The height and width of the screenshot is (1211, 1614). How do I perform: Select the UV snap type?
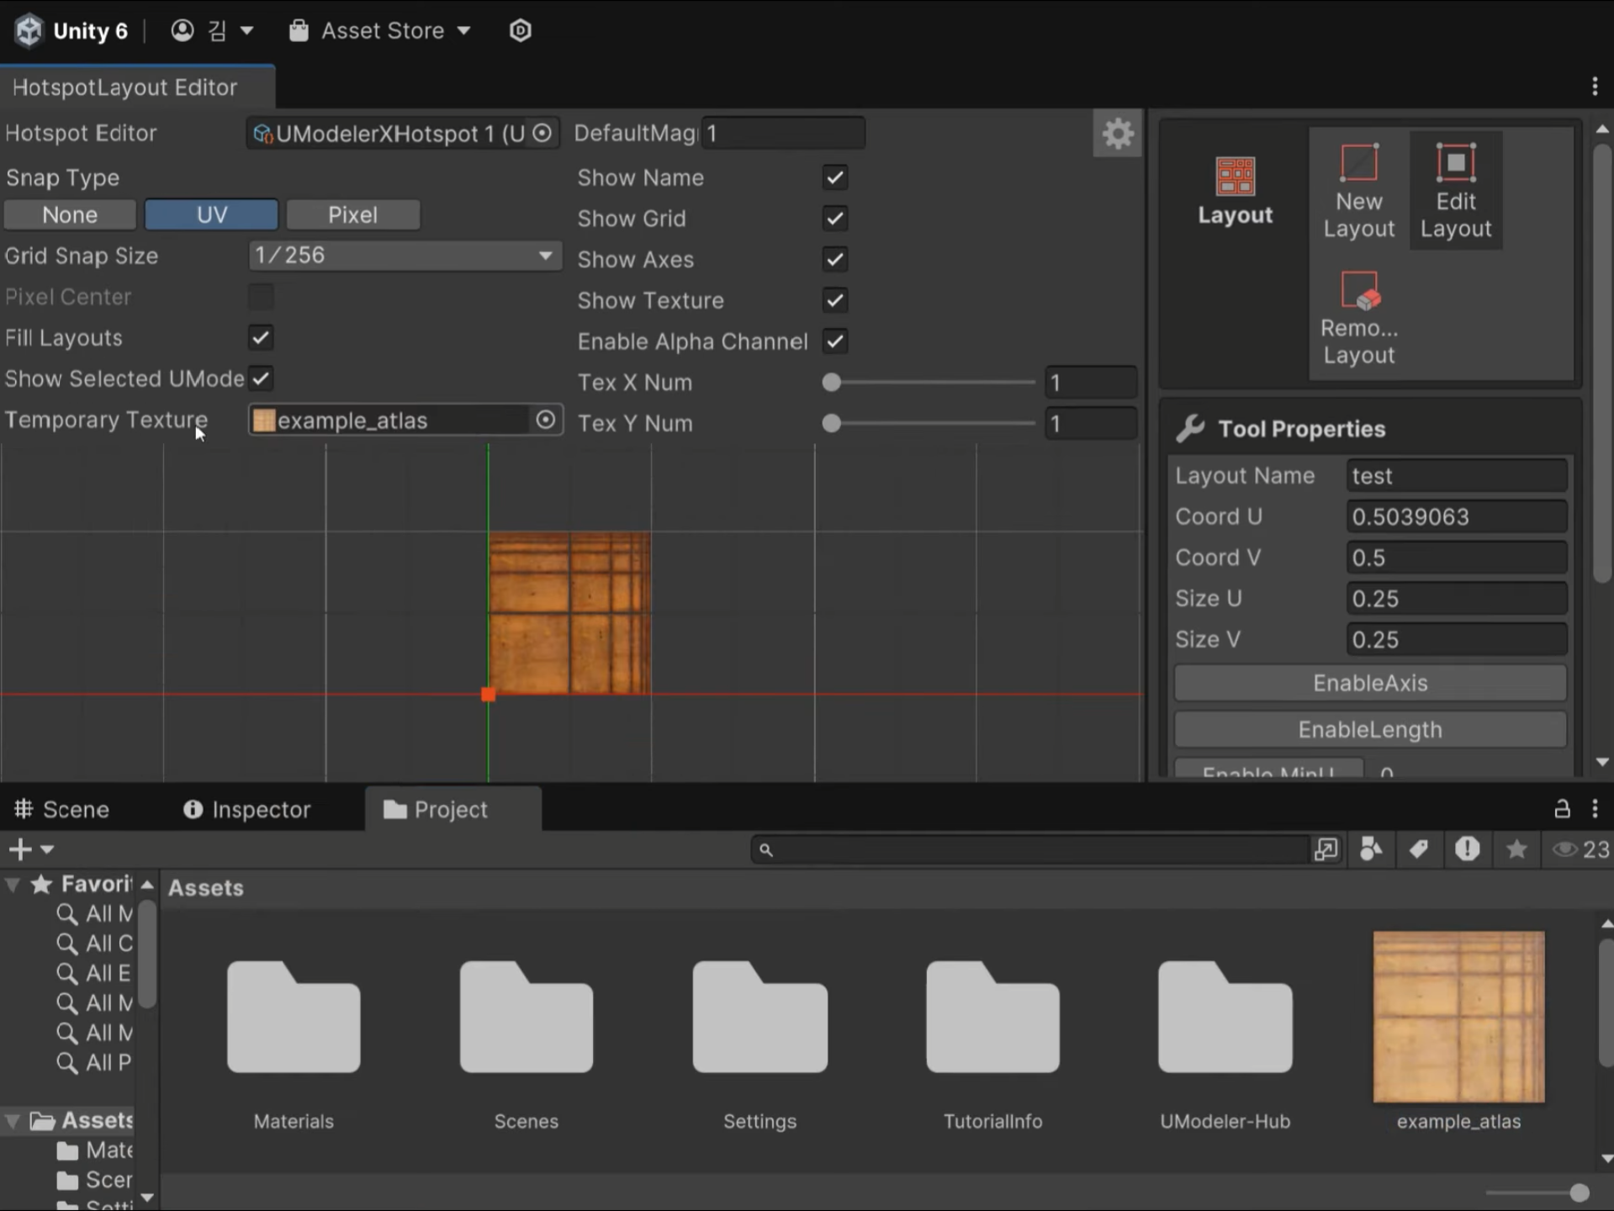[211, 214]
